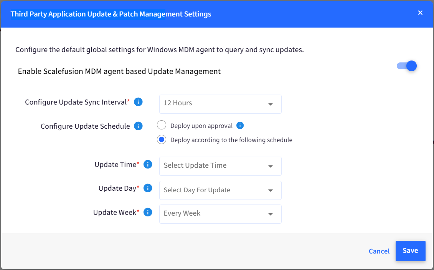This screenshot has height=270, width=434.
Task: Open the Select Day For Update dropdown
Action: (220, 190)
